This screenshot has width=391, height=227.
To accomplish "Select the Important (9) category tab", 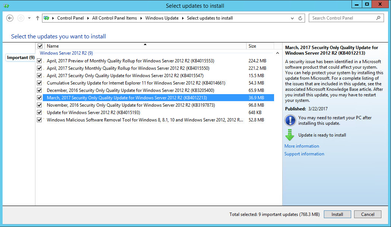I will [x=21, y=58].
